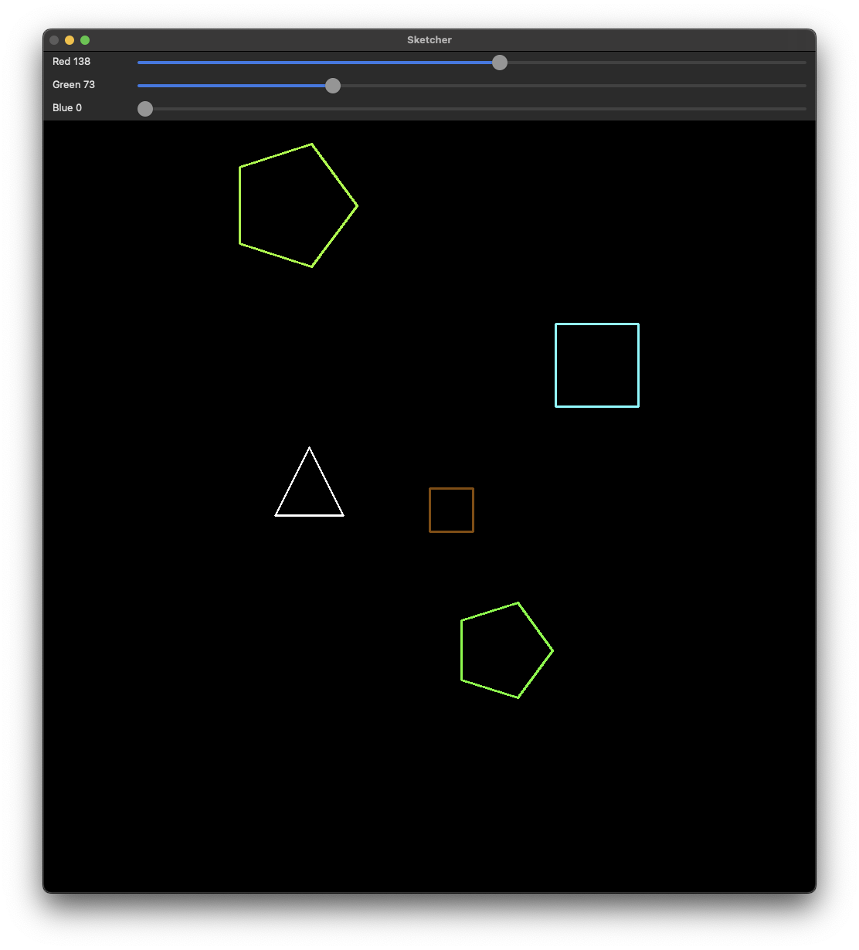This screenshot has height=950, width=859.
Task: Click the filled portion of the Red slider
Action: pyautogui.click(x=317, y=63)
